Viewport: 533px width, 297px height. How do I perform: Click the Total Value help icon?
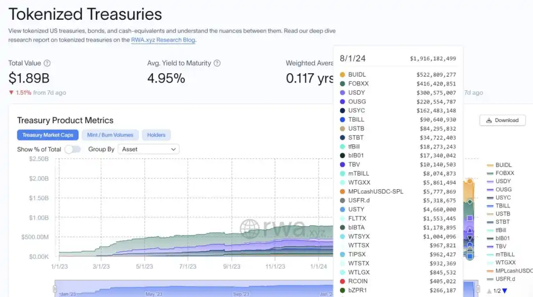coord(47,63)
